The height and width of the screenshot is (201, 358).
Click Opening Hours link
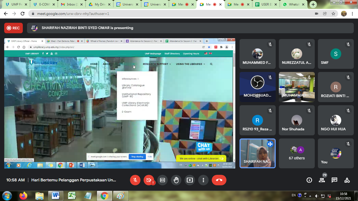click(191, 54)
